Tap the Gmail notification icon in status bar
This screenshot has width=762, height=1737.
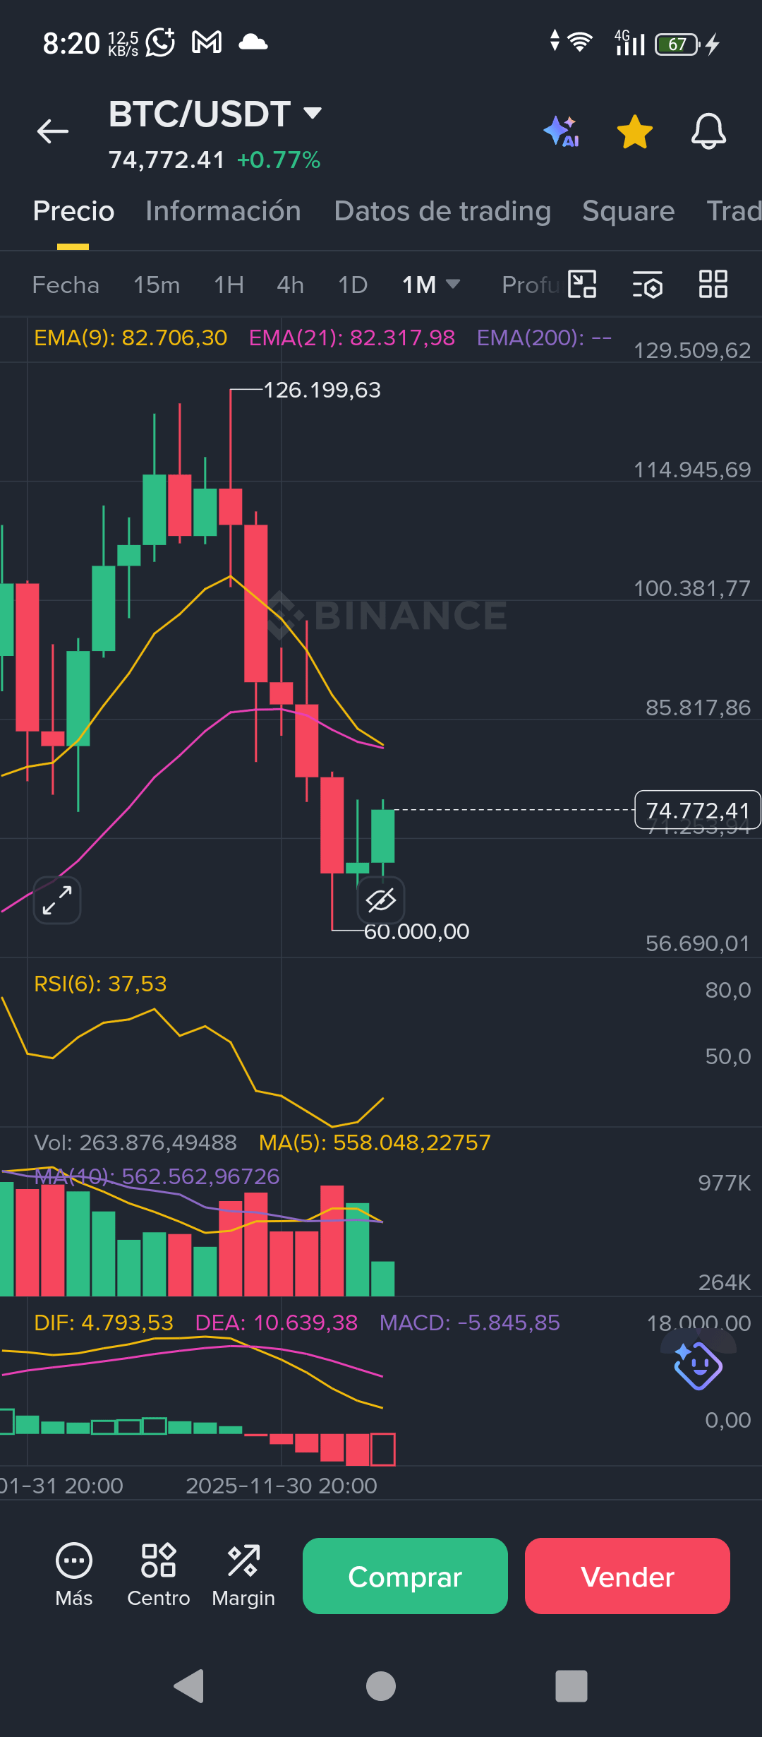pos(207,43)
